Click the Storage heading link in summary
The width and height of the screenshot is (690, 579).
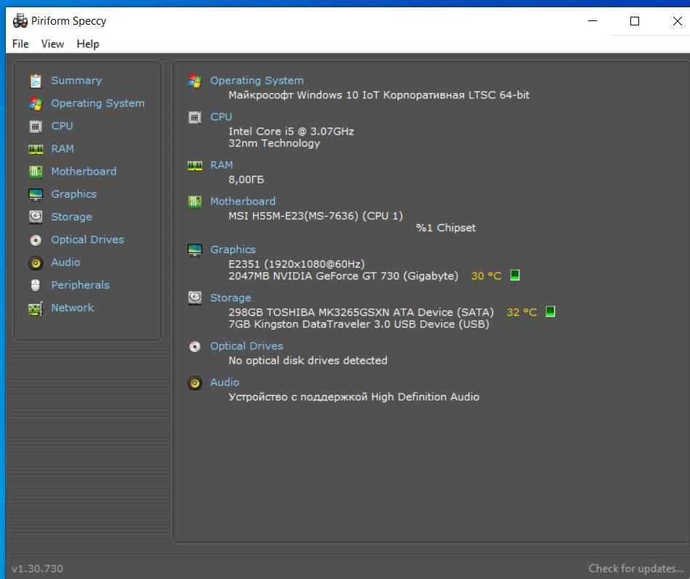click(x=230, y=298)
